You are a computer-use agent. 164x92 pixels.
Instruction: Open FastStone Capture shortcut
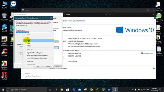click(4, 65)
